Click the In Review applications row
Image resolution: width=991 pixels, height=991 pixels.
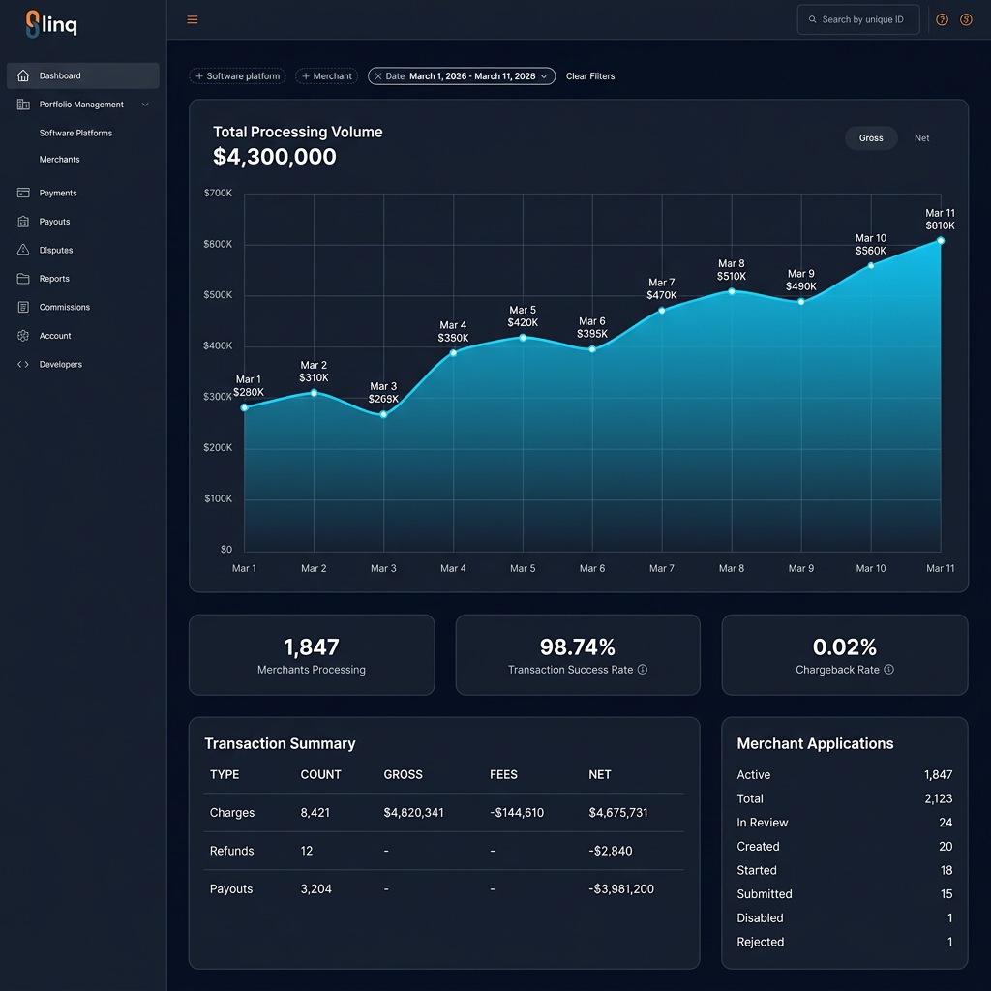(x=844, y=823)
